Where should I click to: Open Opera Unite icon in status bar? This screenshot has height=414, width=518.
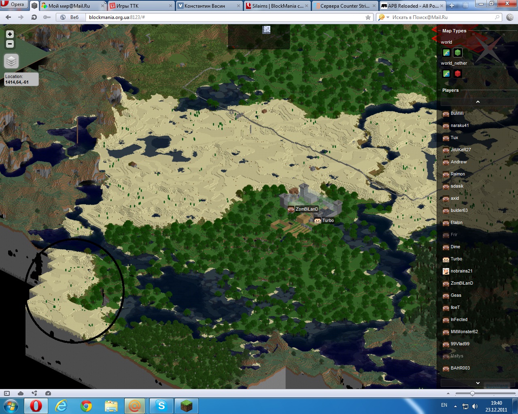click(34, 393)
